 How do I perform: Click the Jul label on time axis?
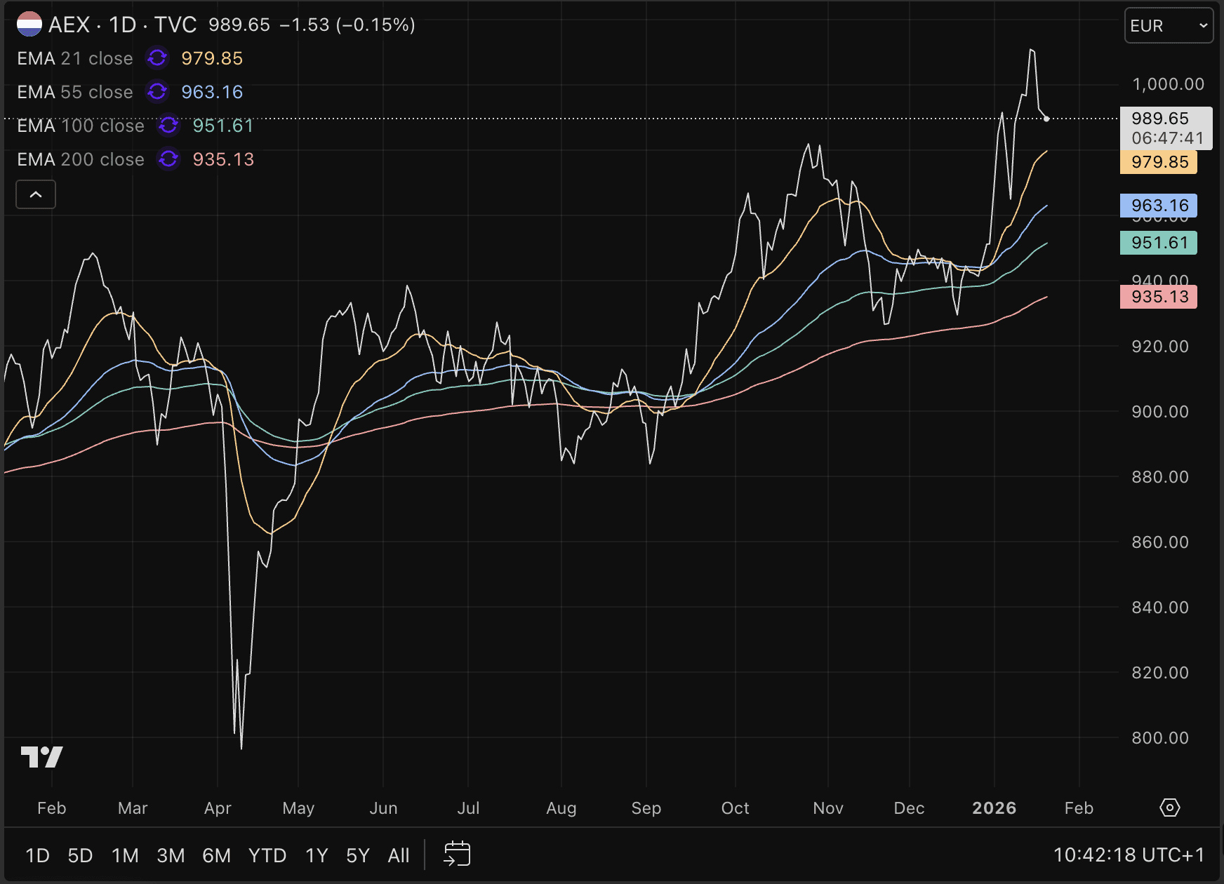(468, 808)
